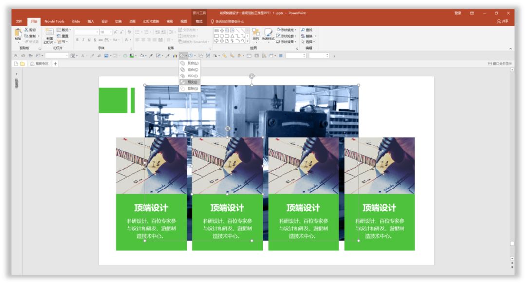Click the bullets list icon
The image size is (526, 284).
137,32
